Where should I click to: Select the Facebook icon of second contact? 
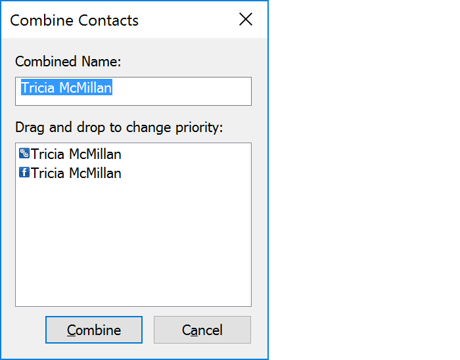[24, 172]
